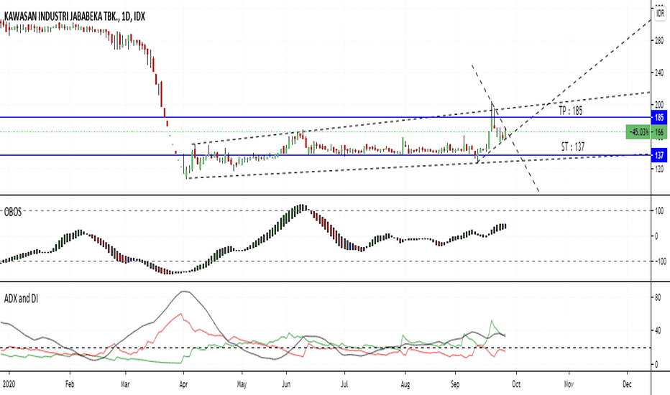Viewport: 670px width, 395px height.
Task: Click the 240 price axis value
Action: (659, 73)
